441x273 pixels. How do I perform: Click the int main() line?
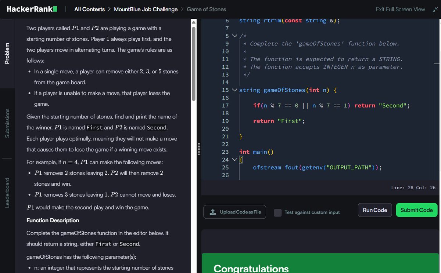[x=257, y=152]
